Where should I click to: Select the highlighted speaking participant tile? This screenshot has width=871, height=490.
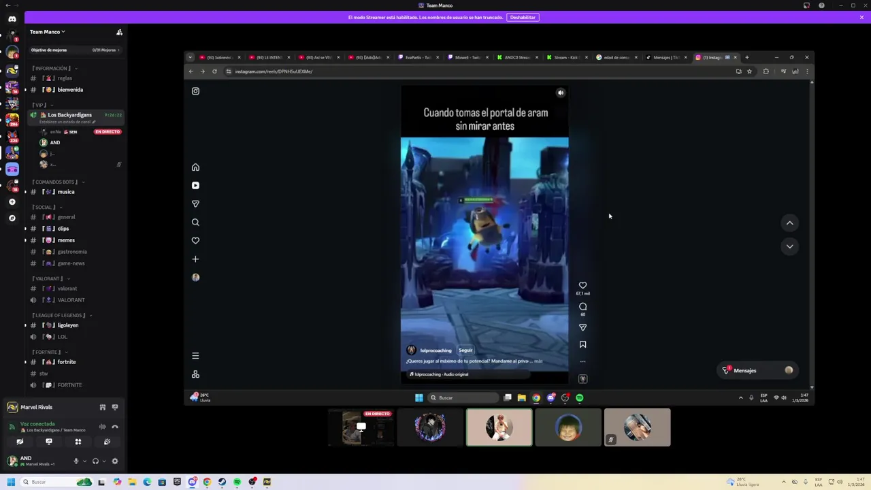499,427
